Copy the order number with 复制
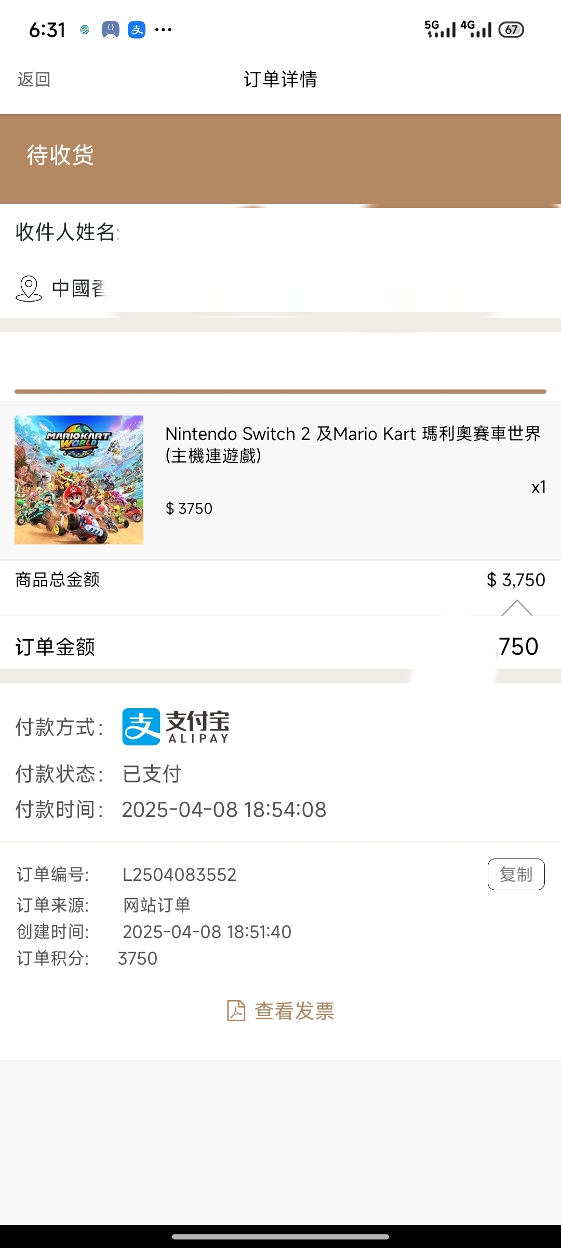The width and height of the screenshot is (561, 1248). click(x=516, y=874)
